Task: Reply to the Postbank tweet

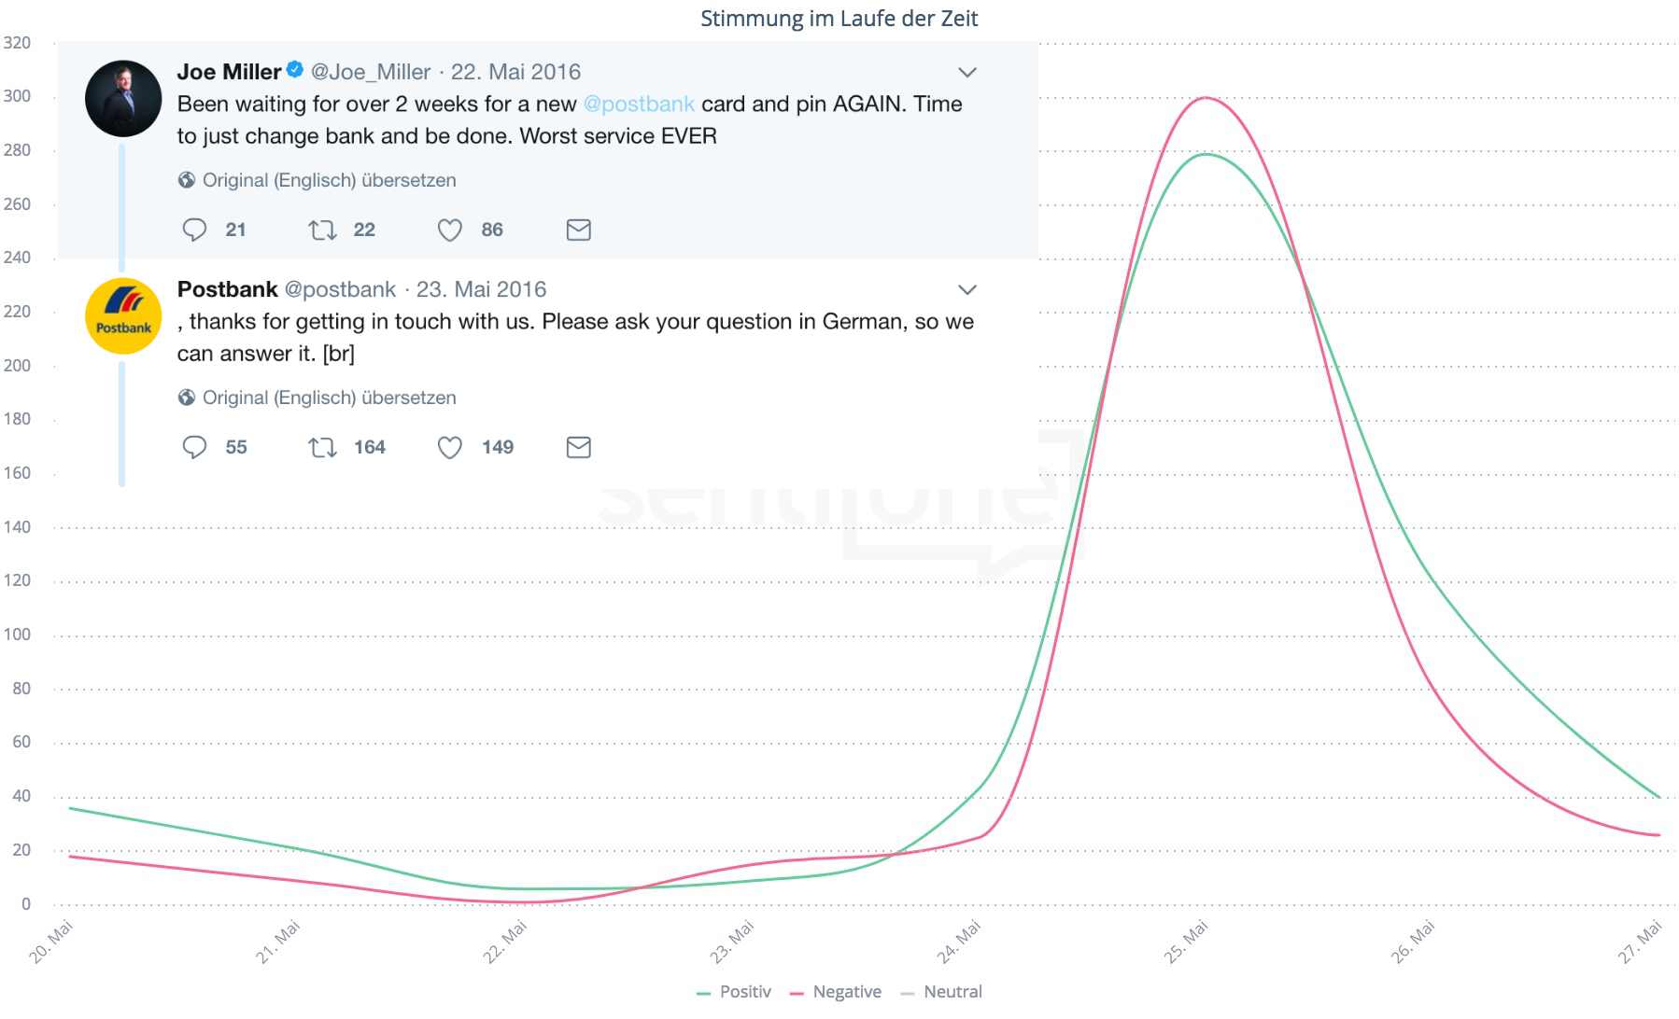Action: 194,447
